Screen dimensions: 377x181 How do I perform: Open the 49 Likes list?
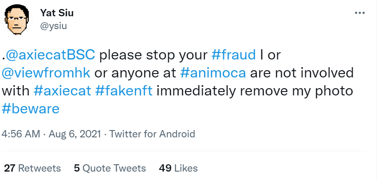(x=178, y=168)
